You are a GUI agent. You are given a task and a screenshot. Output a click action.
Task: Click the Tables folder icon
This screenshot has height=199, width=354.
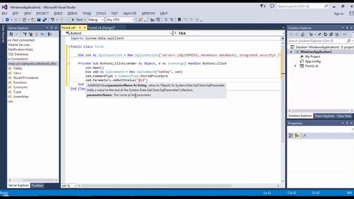(10, 68)
